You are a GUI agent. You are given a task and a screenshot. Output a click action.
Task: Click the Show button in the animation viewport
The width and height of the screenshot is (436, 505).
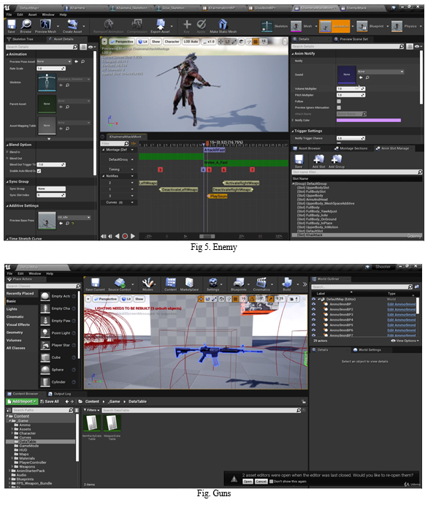click(x=156, y=42)
